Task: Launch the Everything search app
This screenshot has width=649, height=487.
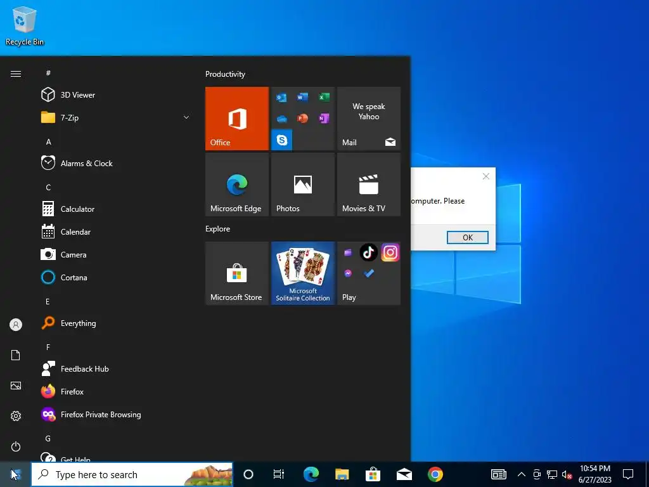Action: (115, 323)
